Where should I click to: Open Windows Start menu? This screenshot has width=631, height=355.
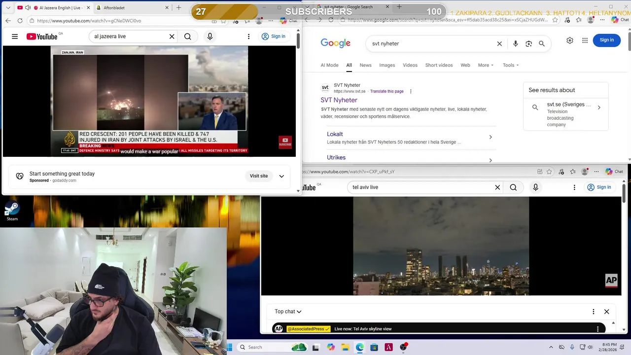[x=230, y=347]
